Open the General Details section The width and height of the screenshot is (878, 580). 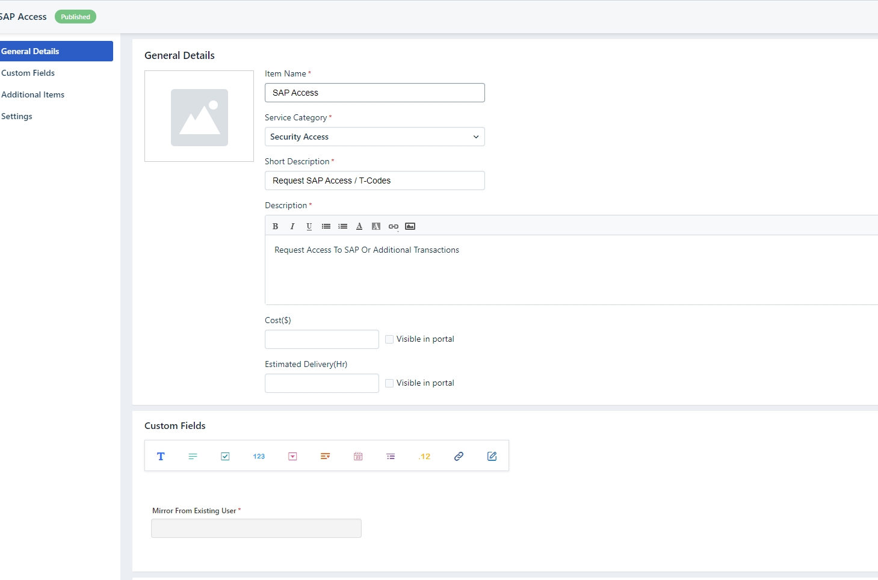click(x=55, y=51)
